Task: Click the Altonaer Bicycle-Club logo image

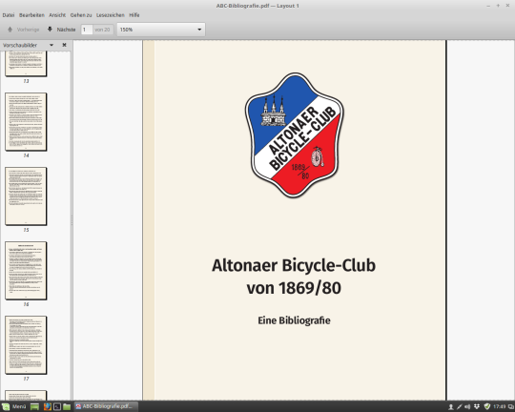Action: [295, 135]
